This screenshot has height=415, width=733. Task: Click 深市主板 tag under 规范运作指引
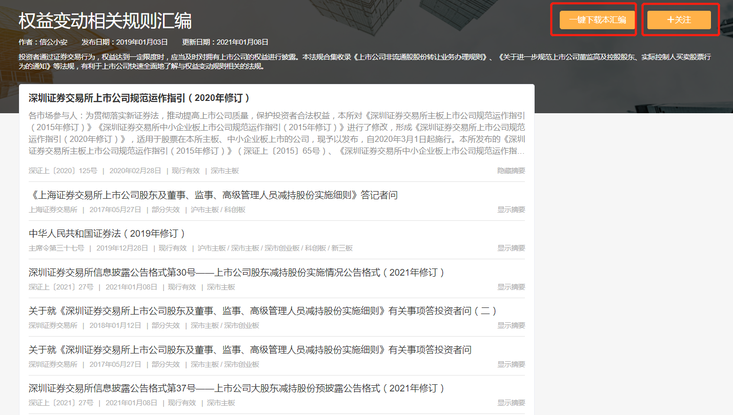coord(225,171)
